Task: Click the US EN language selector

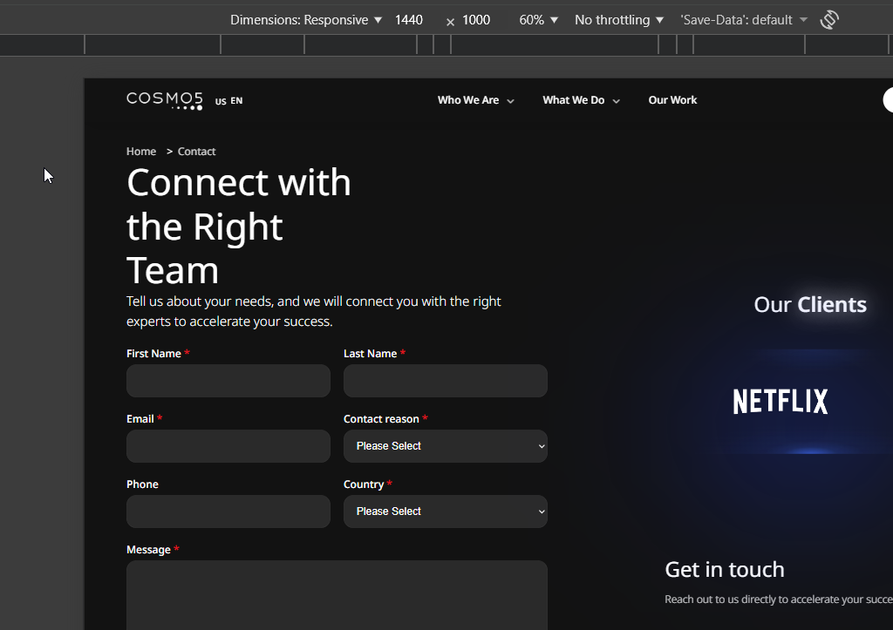Action: tap(229, 101)
